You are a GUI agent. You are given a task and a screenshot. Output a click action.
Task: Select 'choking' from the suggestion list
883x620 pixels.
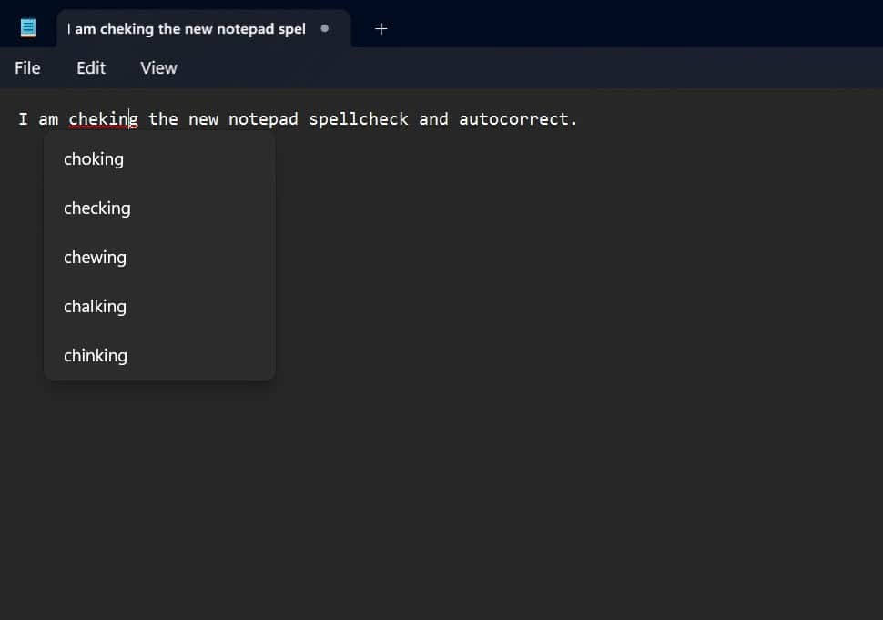coord(93,158)
